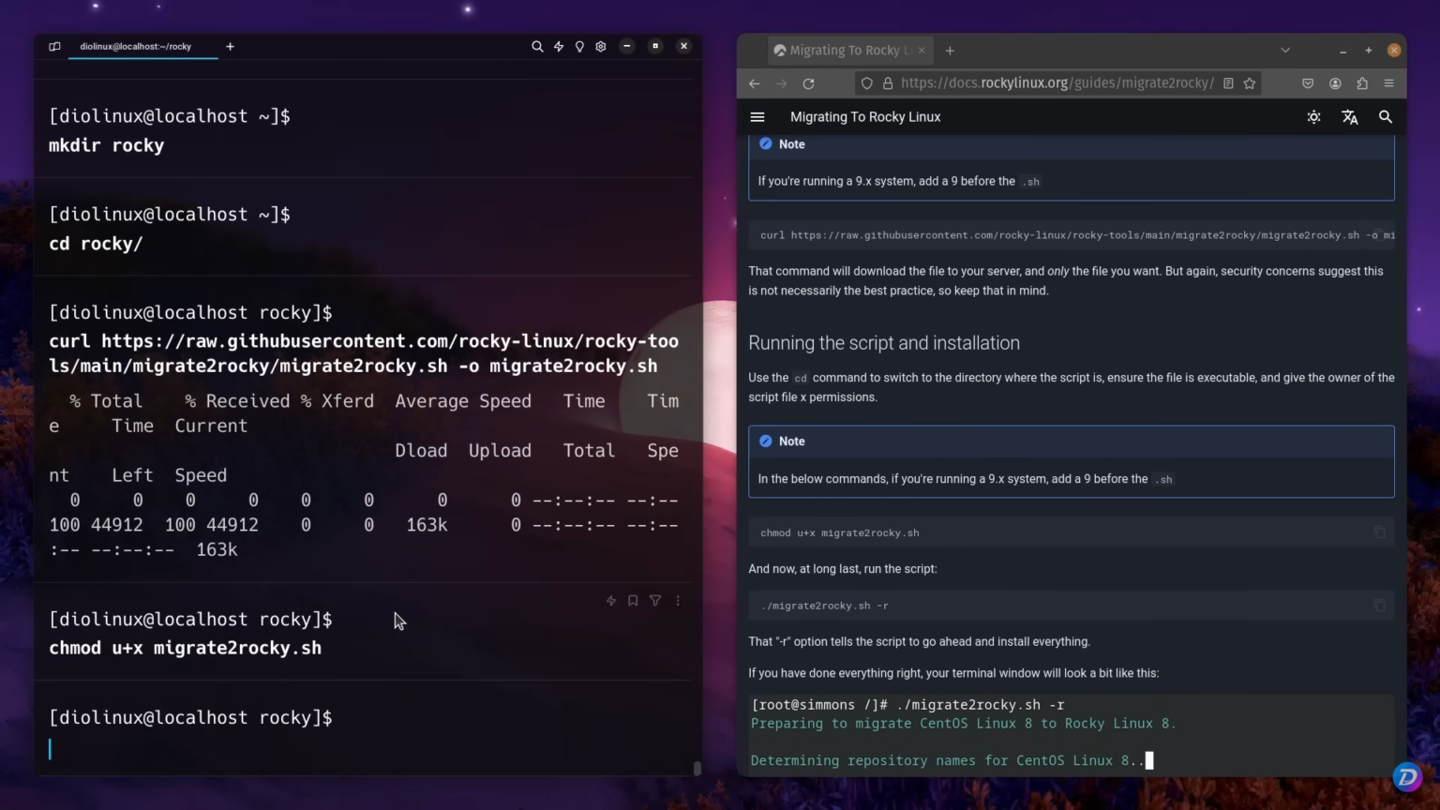This screenshot has height=810, width=1440.
Task: Open a new terminal tab with plus
Action: tap(230, 46)
